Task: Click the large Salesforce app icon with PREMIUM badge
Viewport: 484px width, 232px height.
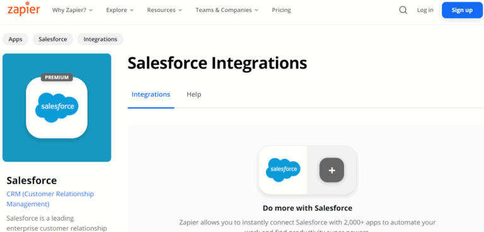Action: (x=57, y=108)
